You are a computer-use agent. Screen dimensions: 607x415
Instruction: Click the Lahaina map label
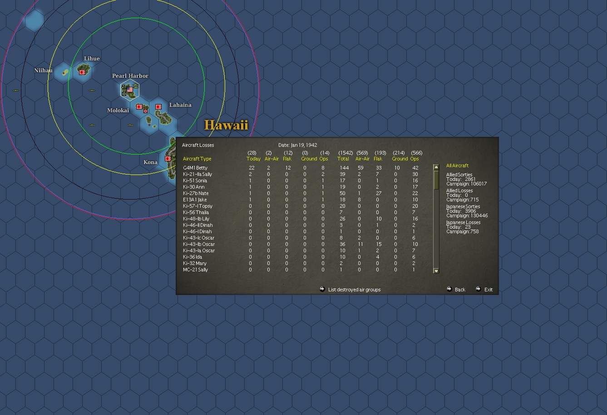180,105
